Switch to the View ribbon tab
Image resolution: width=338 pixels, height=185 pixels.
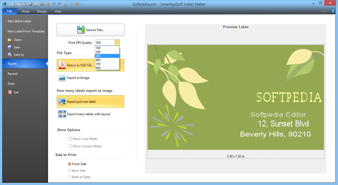[x=58, y=11]
